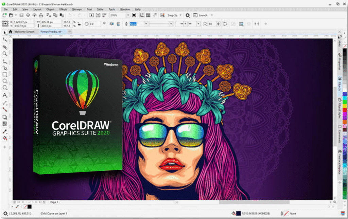The height and width of the screenshot is (219, 348).
Task: Open the outline width dropdown
Action: (x=146, y=24)
